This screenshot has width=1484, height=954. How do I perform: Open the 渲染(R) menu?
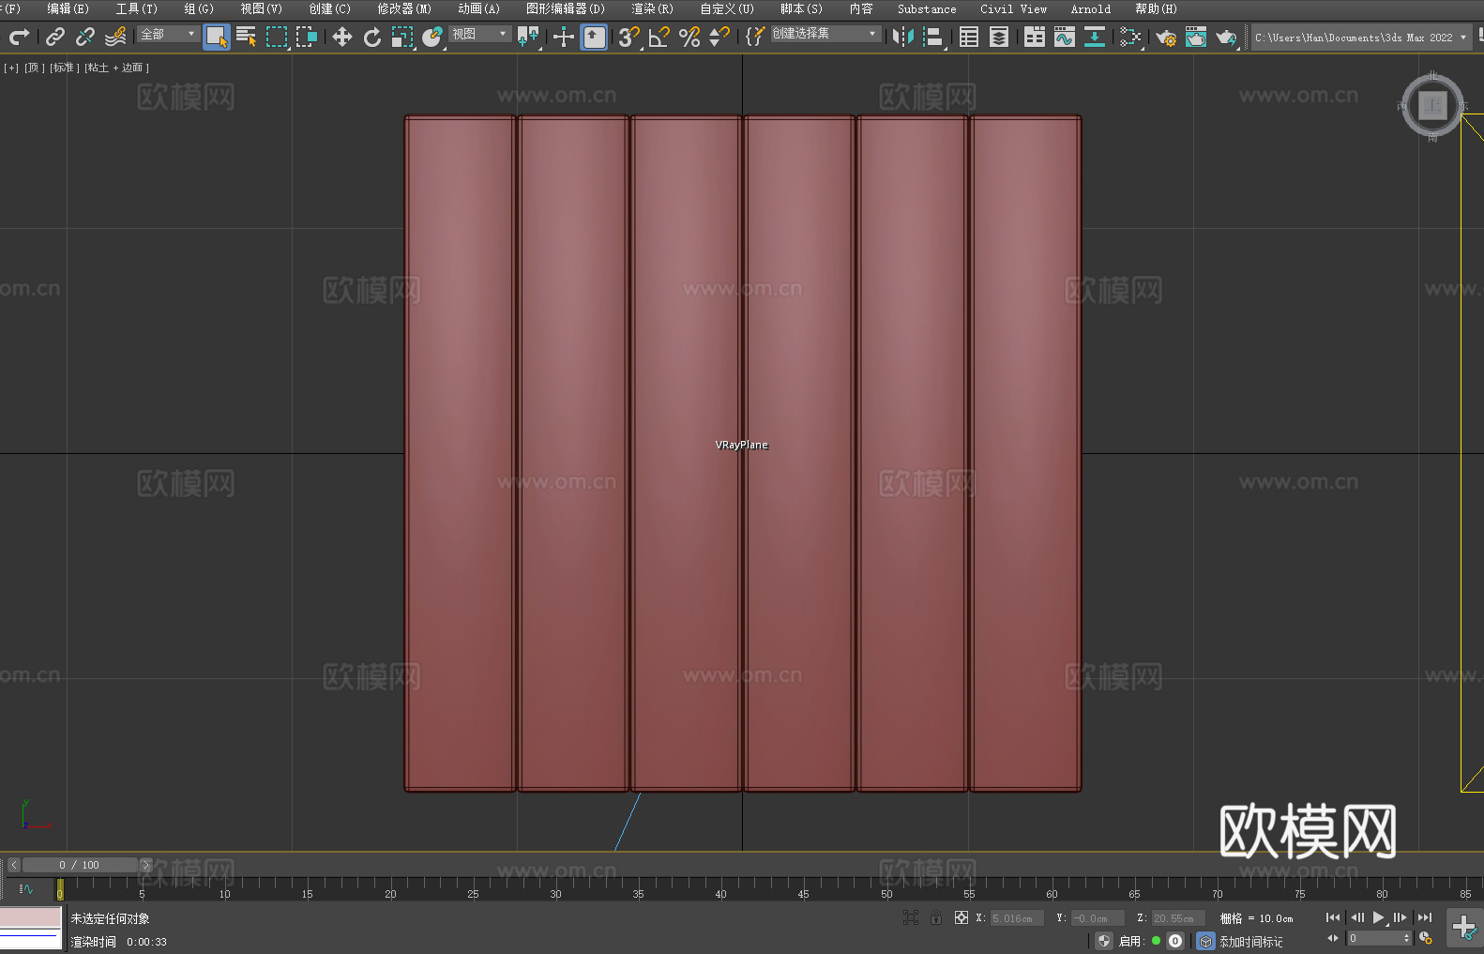click(x=652, y=8)
